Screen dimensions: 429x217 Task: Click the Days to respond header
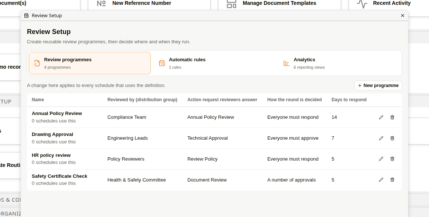[349, 100]
